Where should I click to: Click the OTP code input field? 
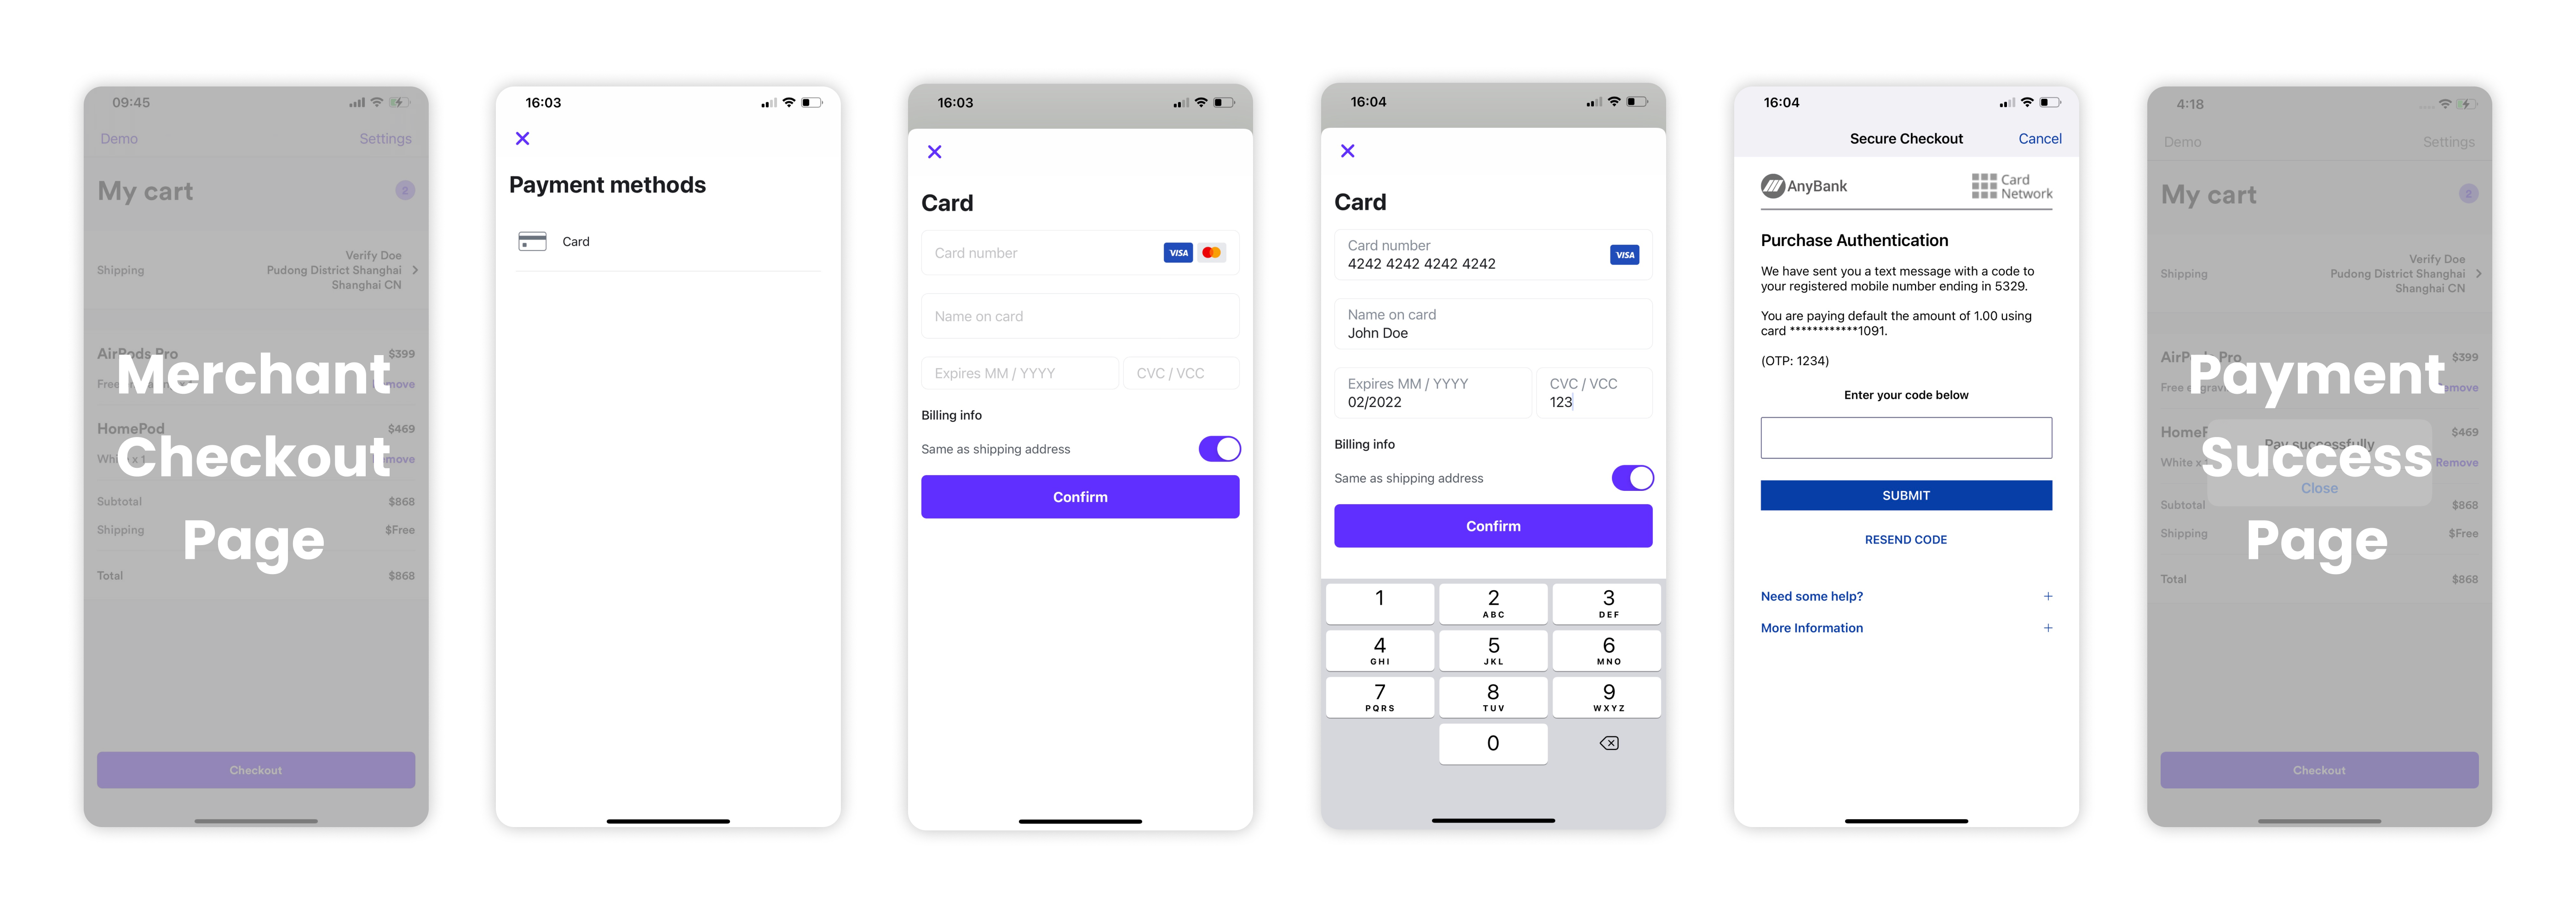pos(1906,439)
